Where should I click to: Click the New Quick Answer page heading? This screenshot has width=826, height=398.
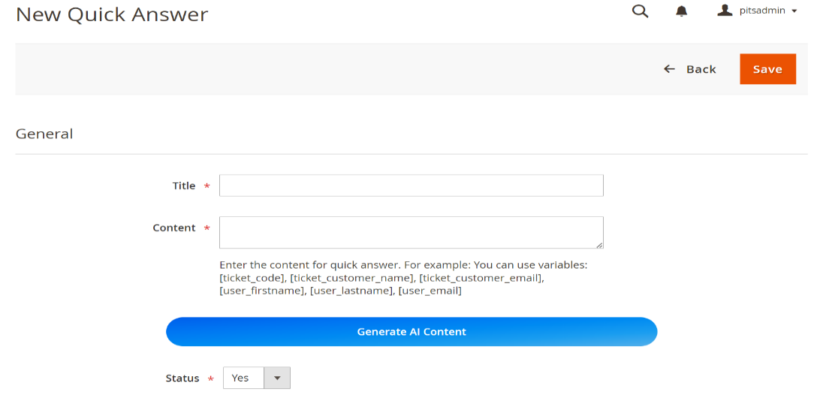(x=112, y=14)
